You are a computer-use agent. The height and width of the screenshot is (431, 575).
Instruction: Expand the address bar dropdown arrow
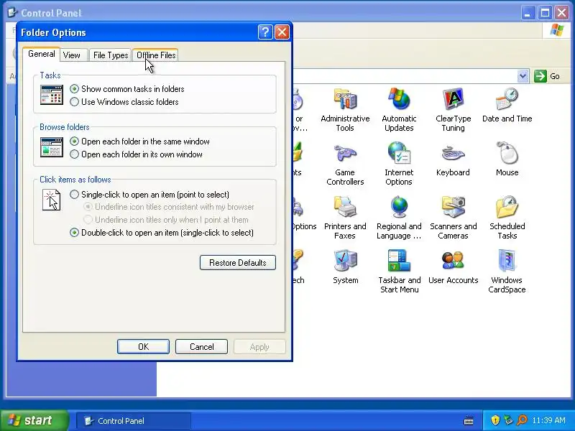tap(523, 76)
